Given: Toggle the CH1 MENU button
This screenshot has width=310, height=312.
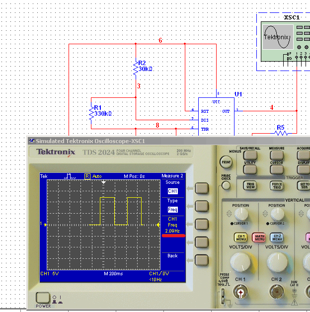Looking at the screenshot, I should click(x=241, y=237).
